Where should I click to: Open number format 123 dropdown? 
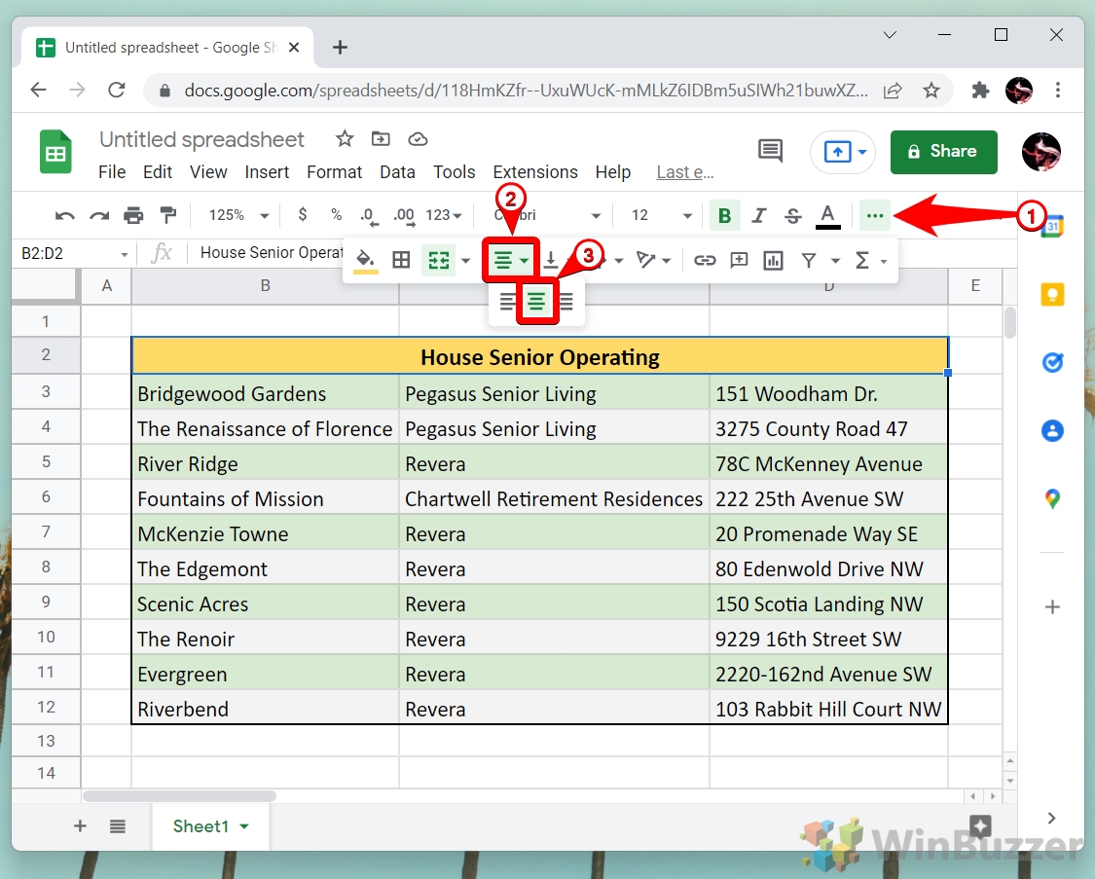444,215
